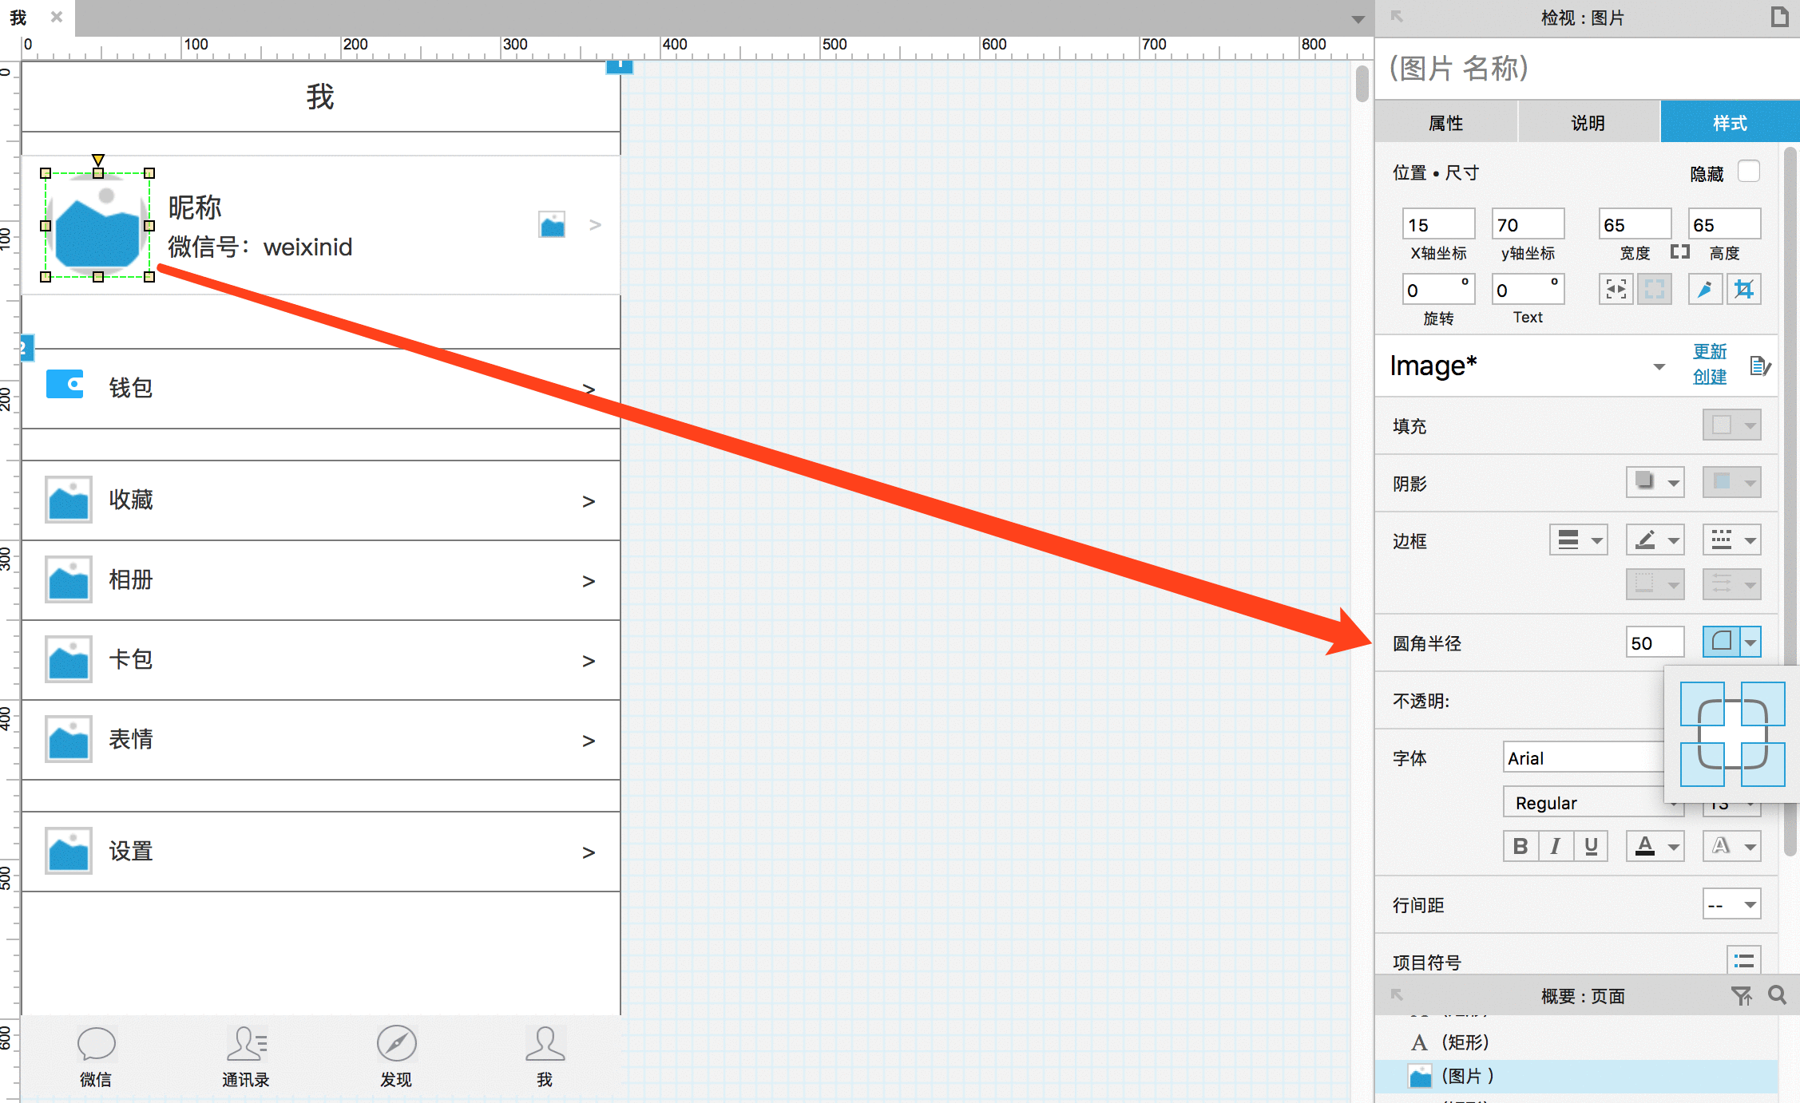Switch to the 说明 tab
The image size is (1800, 1103).
[x=1588, y=122]
